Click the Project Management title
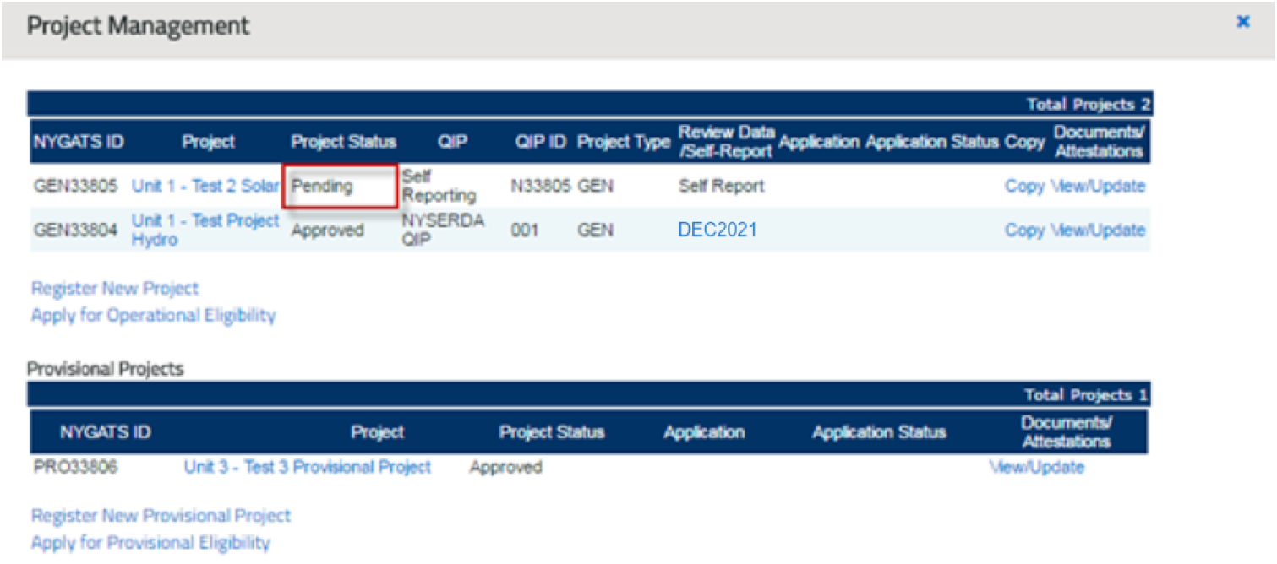The width and height of the screenshot is (1277, 564). [139, 25]
